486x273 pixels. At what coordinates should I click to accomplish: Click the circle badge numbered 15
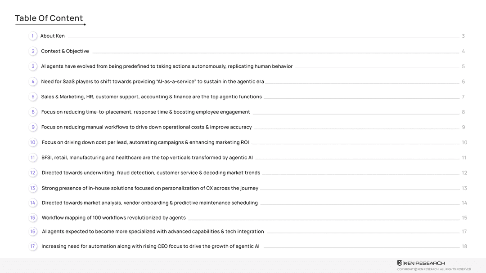33,218
